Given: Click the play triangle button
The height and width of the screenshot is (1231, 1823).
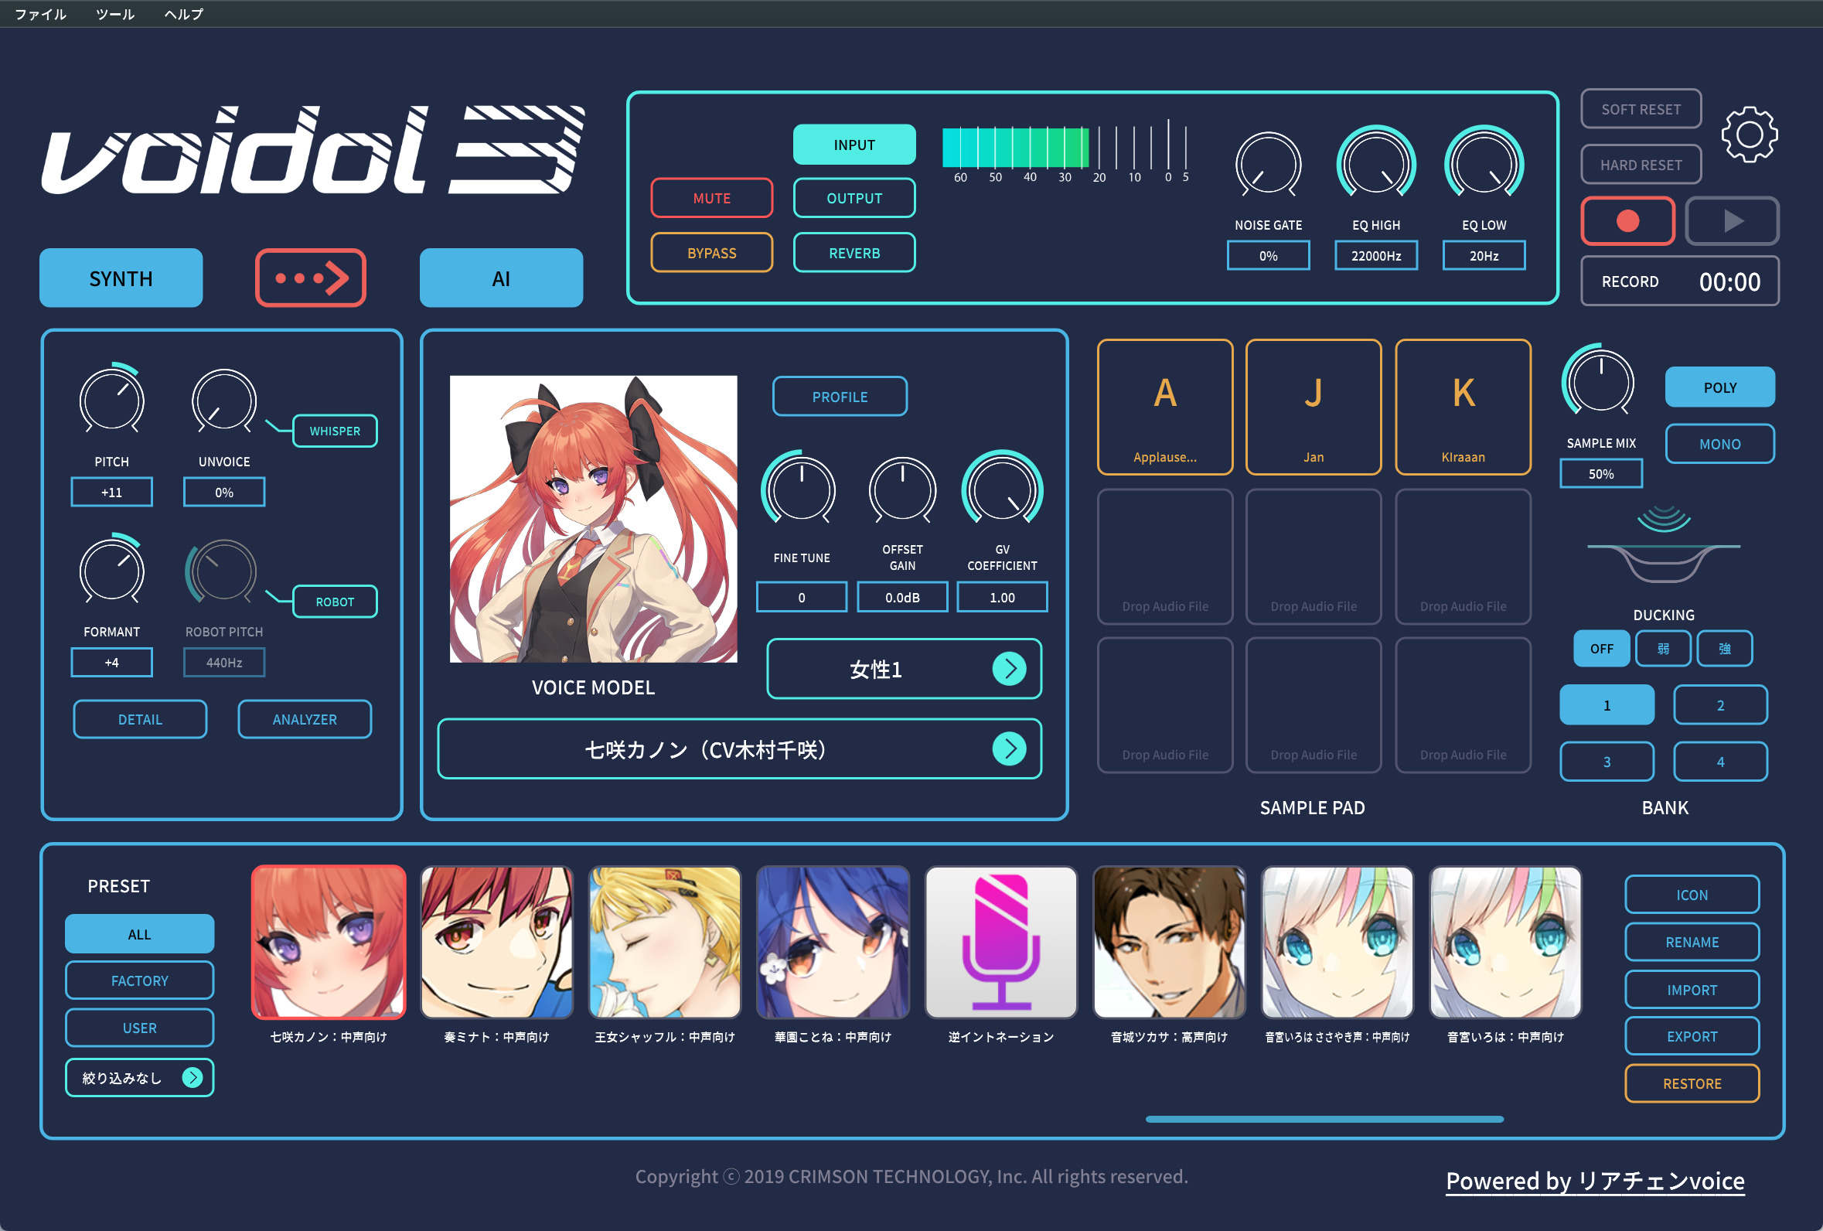Looking at the screenshot, I should pos(1732,221).
